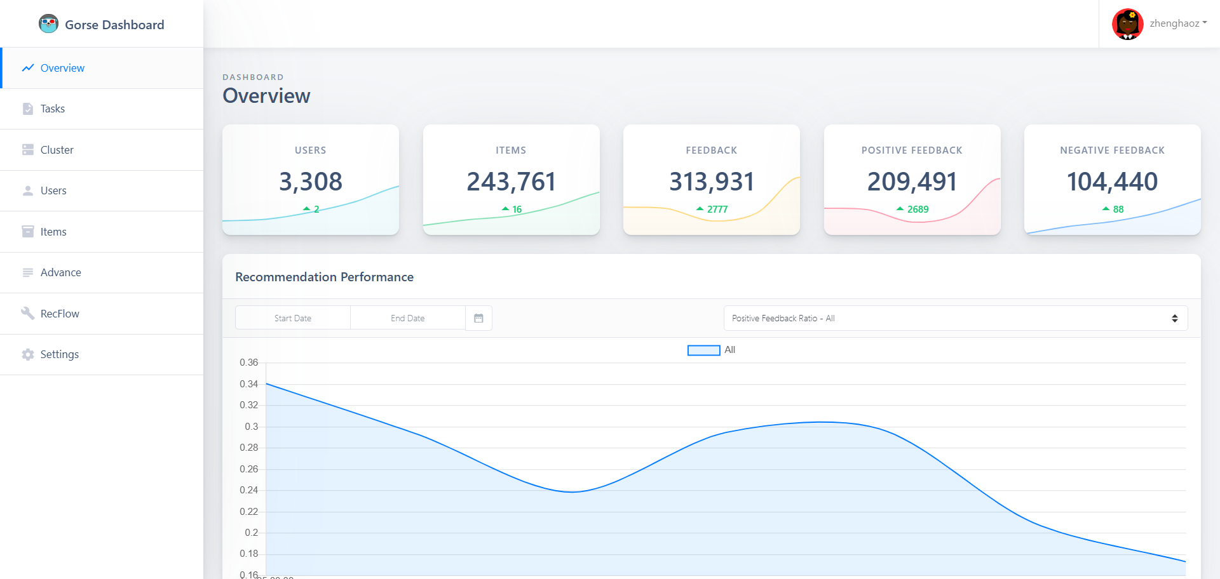Screen dimensions: 1220x579
Task: Toggle the All series legend box
Action: click(x=703, y=350)
